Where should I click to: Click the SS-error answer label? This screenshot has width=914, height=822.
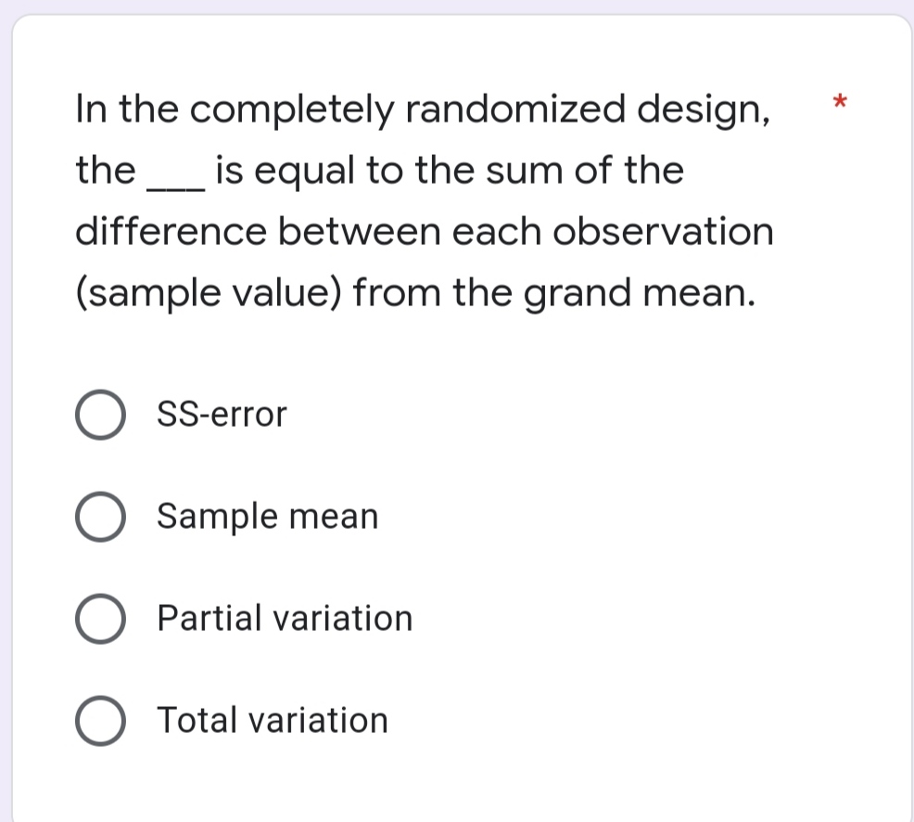[x=222, y=415]
